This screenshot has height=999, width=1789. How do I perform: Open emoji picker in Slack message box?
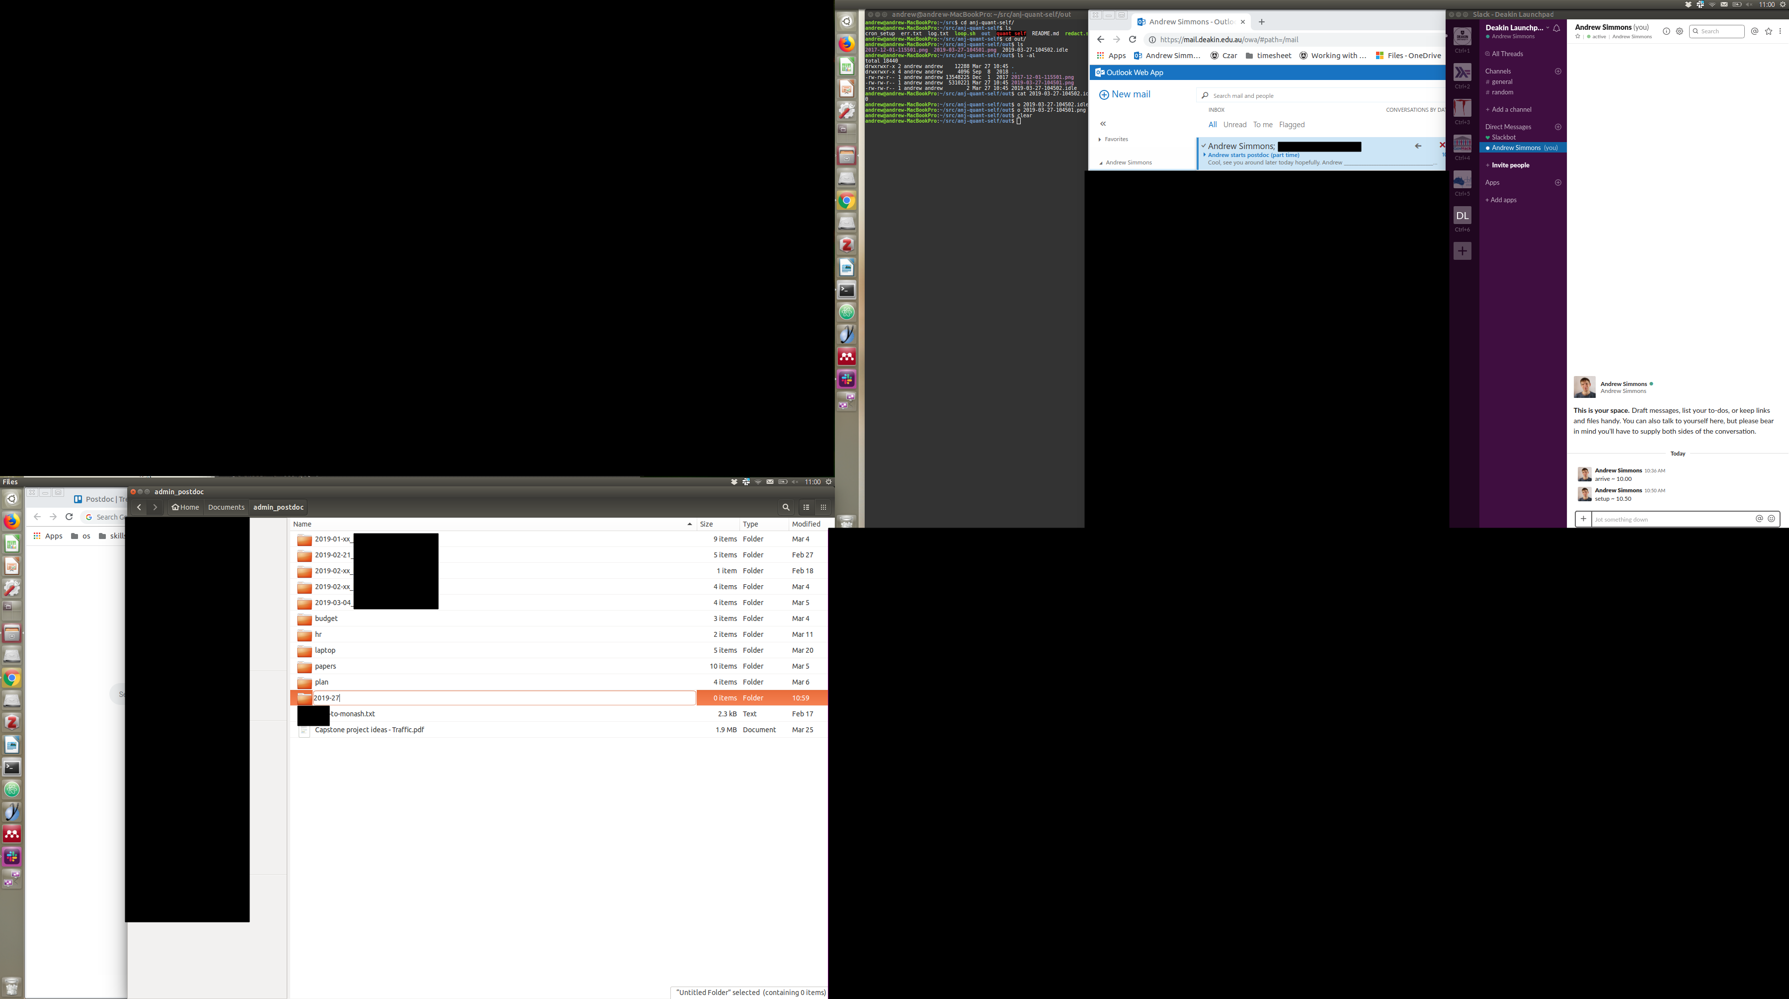[x=1772, y=519]
